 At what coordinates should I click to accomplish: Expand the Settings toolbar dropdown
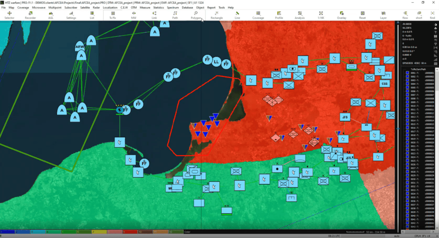(x=71, y=15)
